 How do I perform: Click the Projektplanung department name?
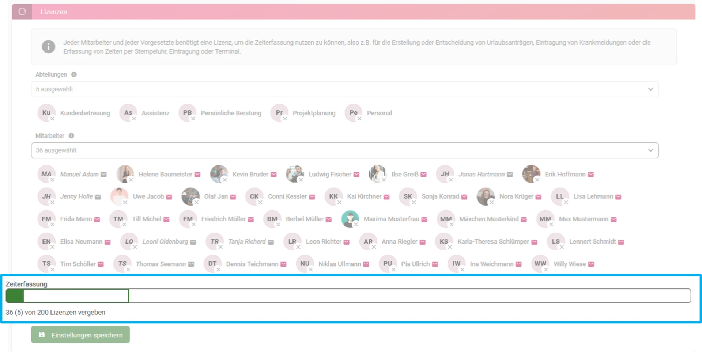314,113
